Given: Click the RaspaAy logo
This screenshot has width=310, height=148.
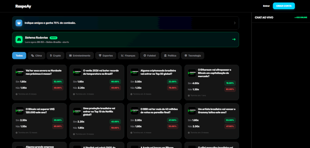Looking at the screenshot, I should (x=23, y=6).
